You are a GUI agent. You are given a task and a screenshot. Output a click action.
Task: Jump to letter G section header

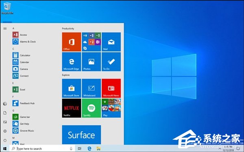(13, 111)
